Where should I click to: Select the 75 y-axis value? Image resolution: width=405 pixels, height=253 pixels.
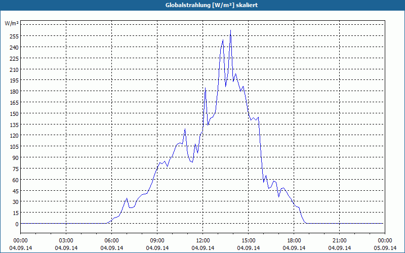coord(15,169)
